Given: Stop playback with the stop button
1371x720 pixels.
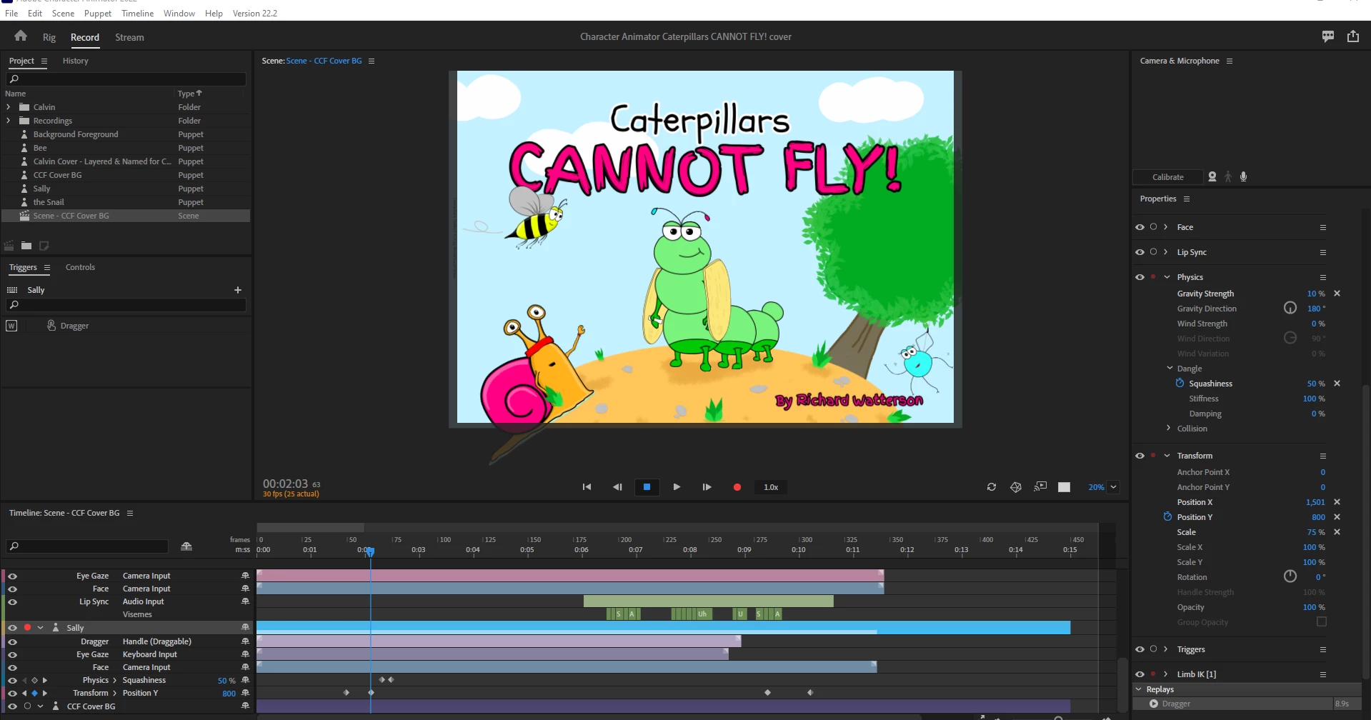Looking at the screenshot, I should [x=647, y=487].
